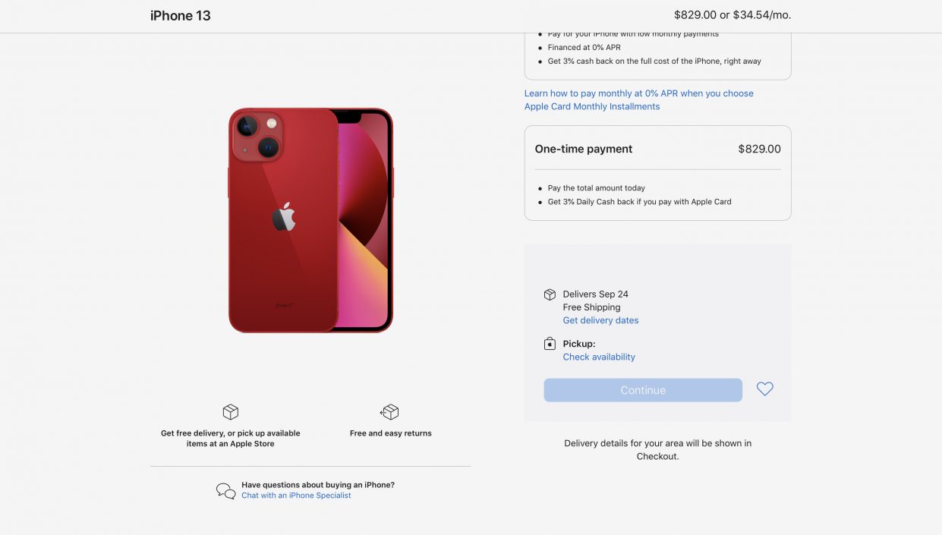The width and height of the screenshot is (942, 535).
Task: Click the Apple logo on the red iPhone
Action: (x=283, y=217)
